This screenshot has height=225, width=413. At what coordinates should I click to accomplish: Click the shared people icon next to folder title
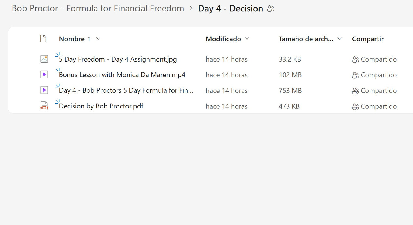click(270, 9)
